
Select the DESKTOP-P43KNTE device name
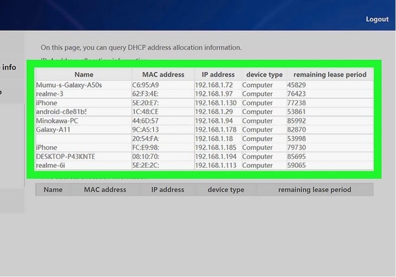pos(66,157)
